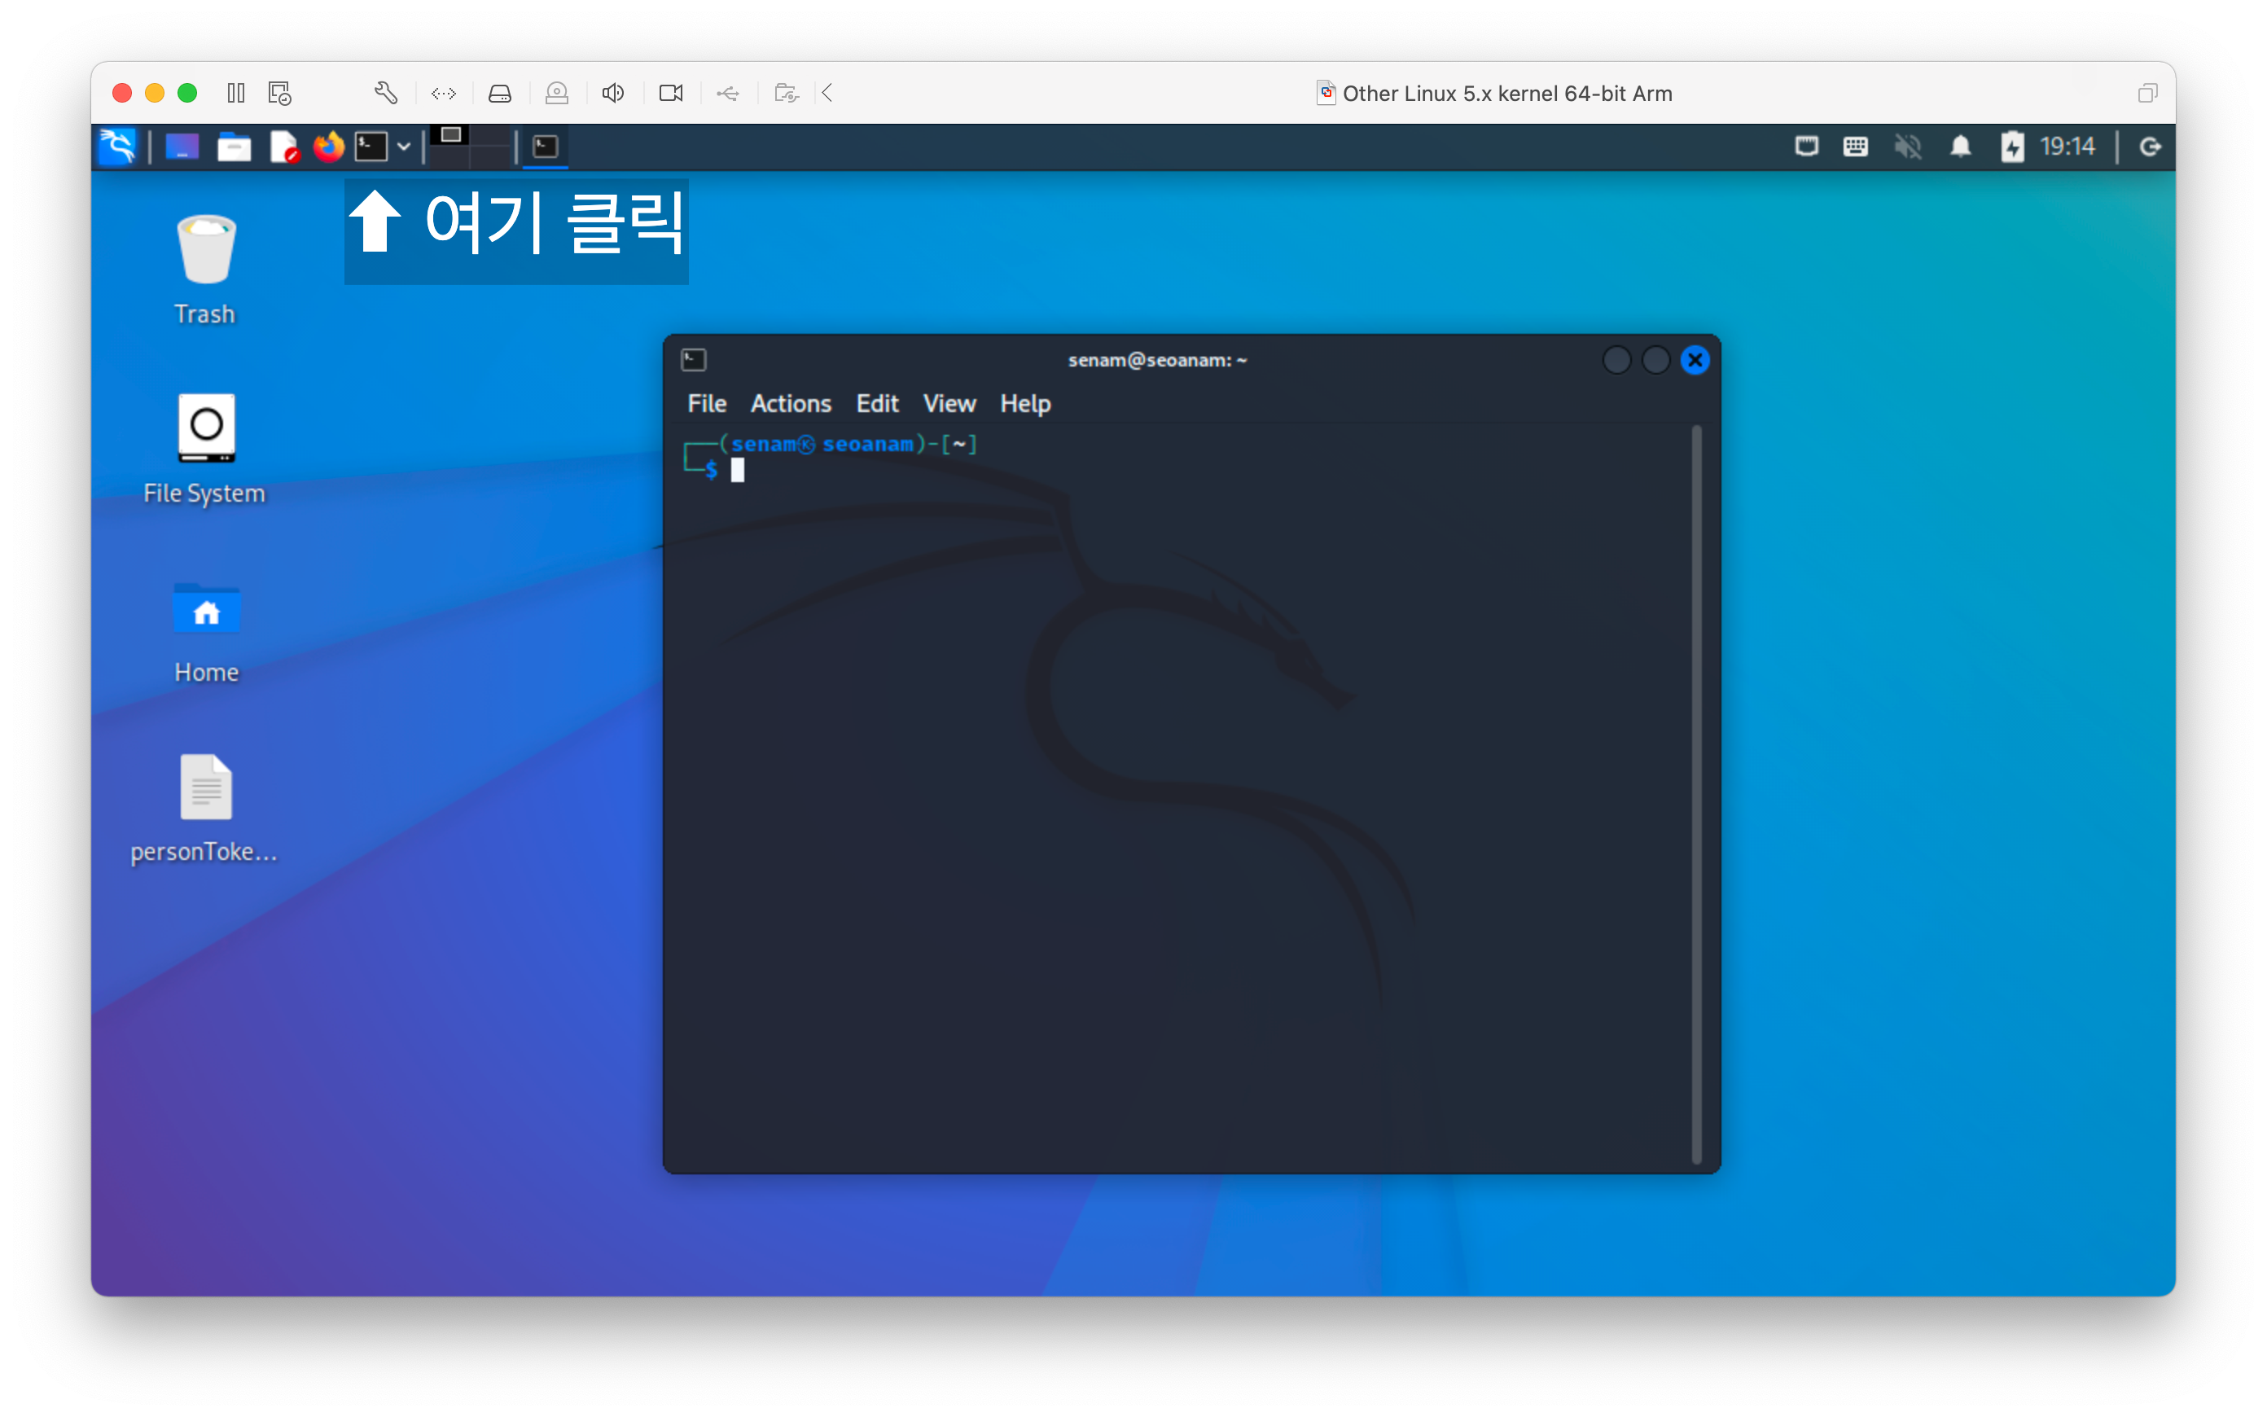Image resolution: width=2267 pixels, height=1417 pixels.
Task: Close the terminal window
Action: (x=1695, y=360)
